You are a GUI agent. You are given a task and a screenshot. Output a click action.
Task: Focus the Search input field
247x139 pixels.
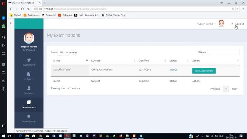pyautogui.click(x=224, y=52)
